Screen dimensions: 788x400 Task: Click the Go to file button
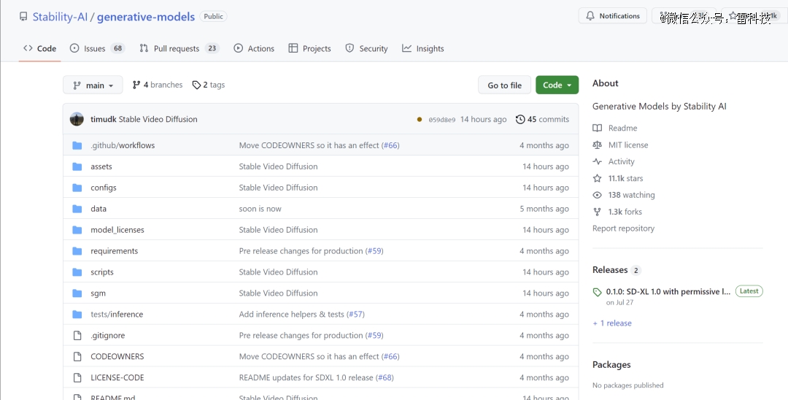(505, 85)
